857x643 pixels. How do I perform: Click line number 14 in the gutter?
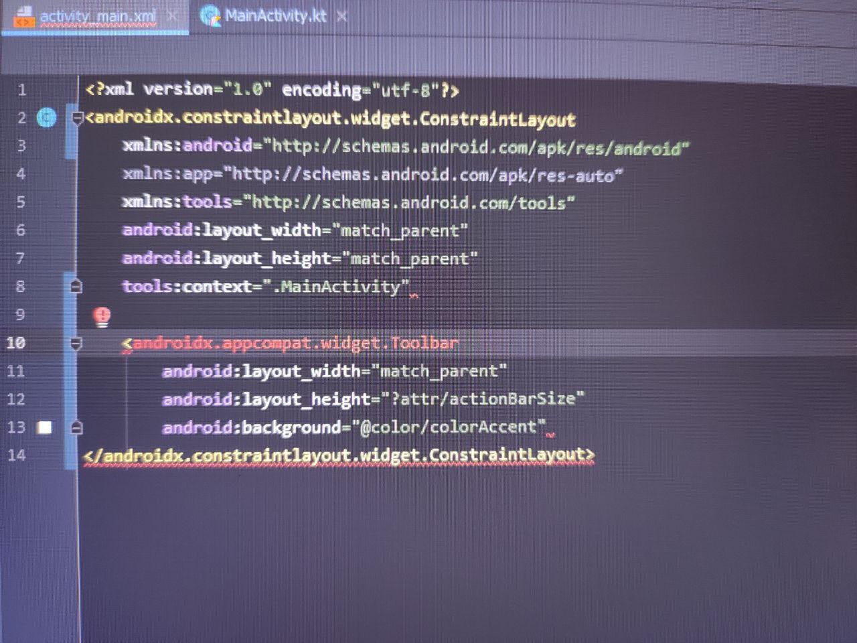pyautogui.click(x=17, y=455)
